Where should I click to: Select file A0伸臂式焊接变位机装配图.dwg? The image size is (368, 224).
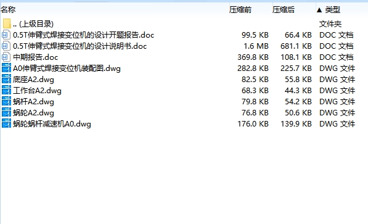point(67,68)
